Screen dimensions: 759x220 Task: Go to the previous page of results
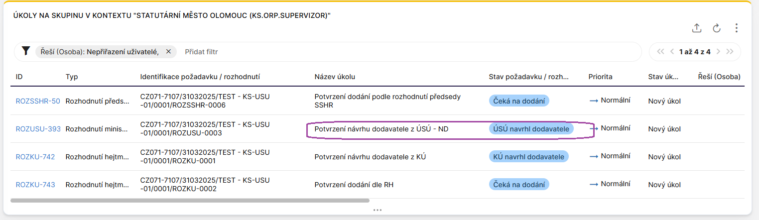pyautogui.click(x=672, y=51)
